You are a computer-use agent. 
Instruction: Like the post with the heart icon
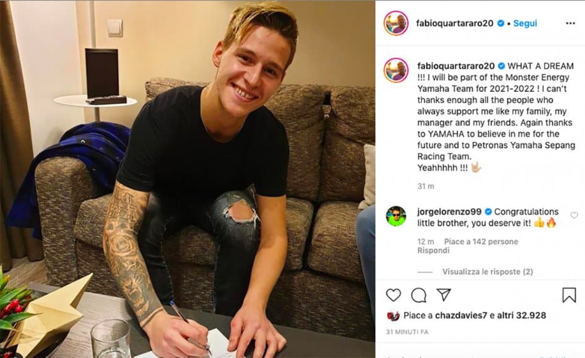393,295
